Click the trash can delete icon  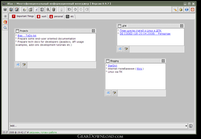tap(54, 9)
